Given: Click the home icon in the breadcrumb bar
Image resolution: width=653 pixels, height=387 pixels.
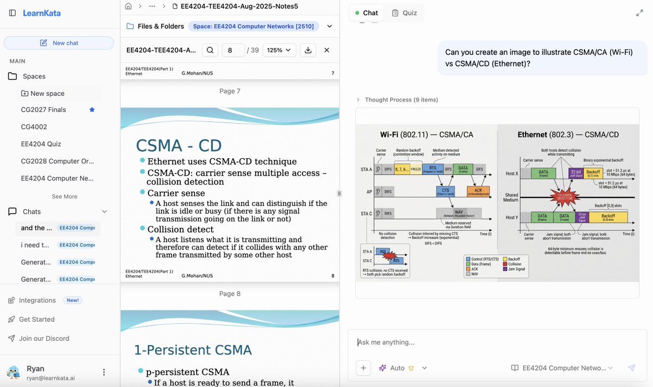Looking at the screenshot, I should [128, 6].
